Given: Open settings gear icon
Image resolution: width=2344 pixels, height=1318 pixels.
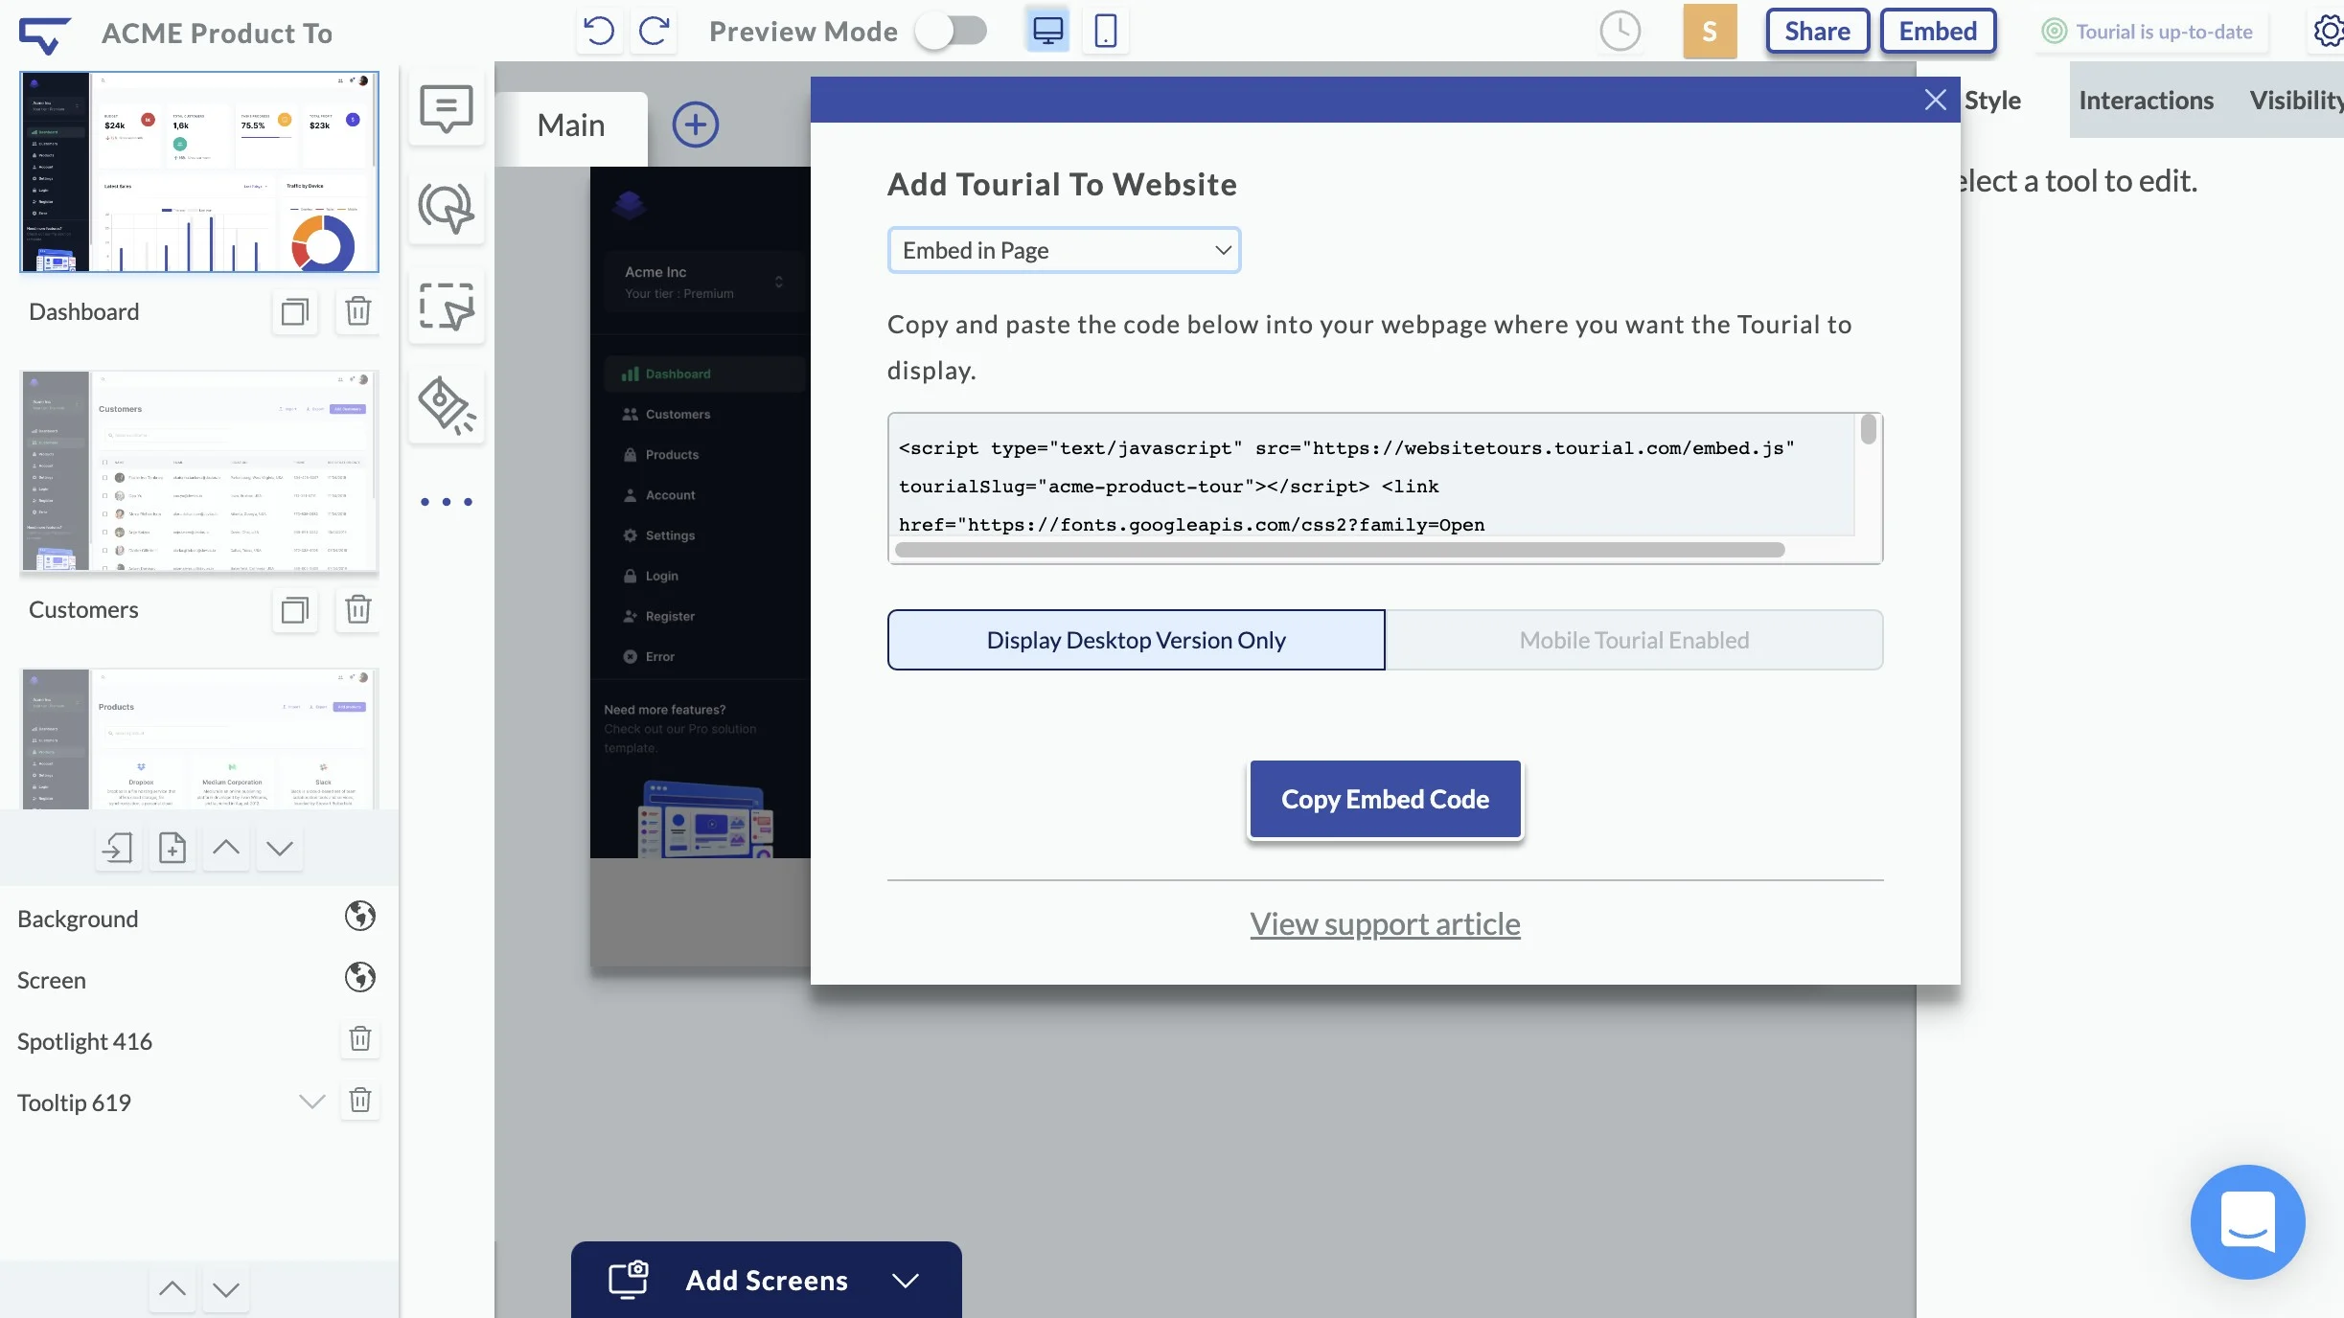Looking at the screenshot, I should (2329, 31).
